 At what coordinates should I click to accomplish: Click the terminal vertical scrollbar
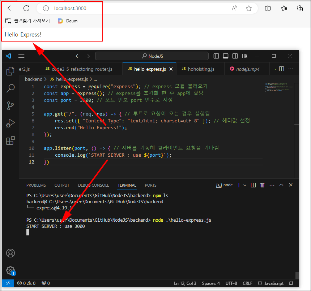297,275
